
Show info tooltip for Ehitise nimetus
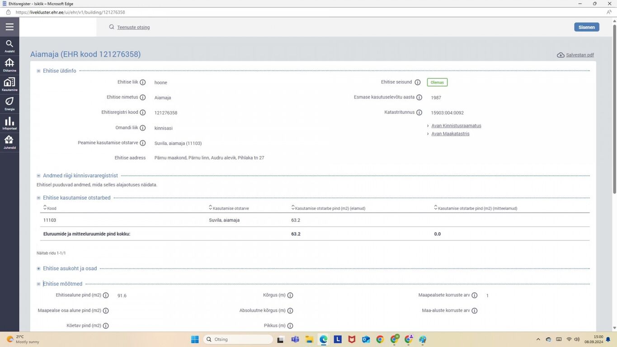(x=143, y=98)
